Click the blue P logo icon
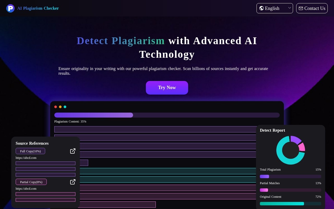This screenshot has height=209, width=334. (10, 8)
